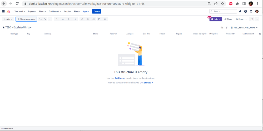Go back in browser history
This screenshot has width=263, height=131.
[4, 3]
